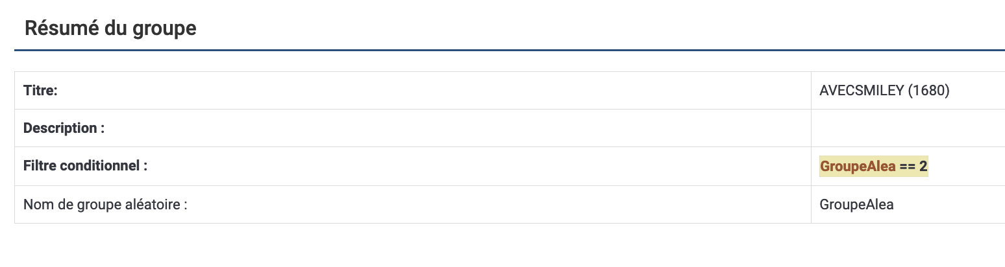Screen dimensions: 1005x267
Task: Click the empty Description value cell
Action: click(x=908, y=128)
